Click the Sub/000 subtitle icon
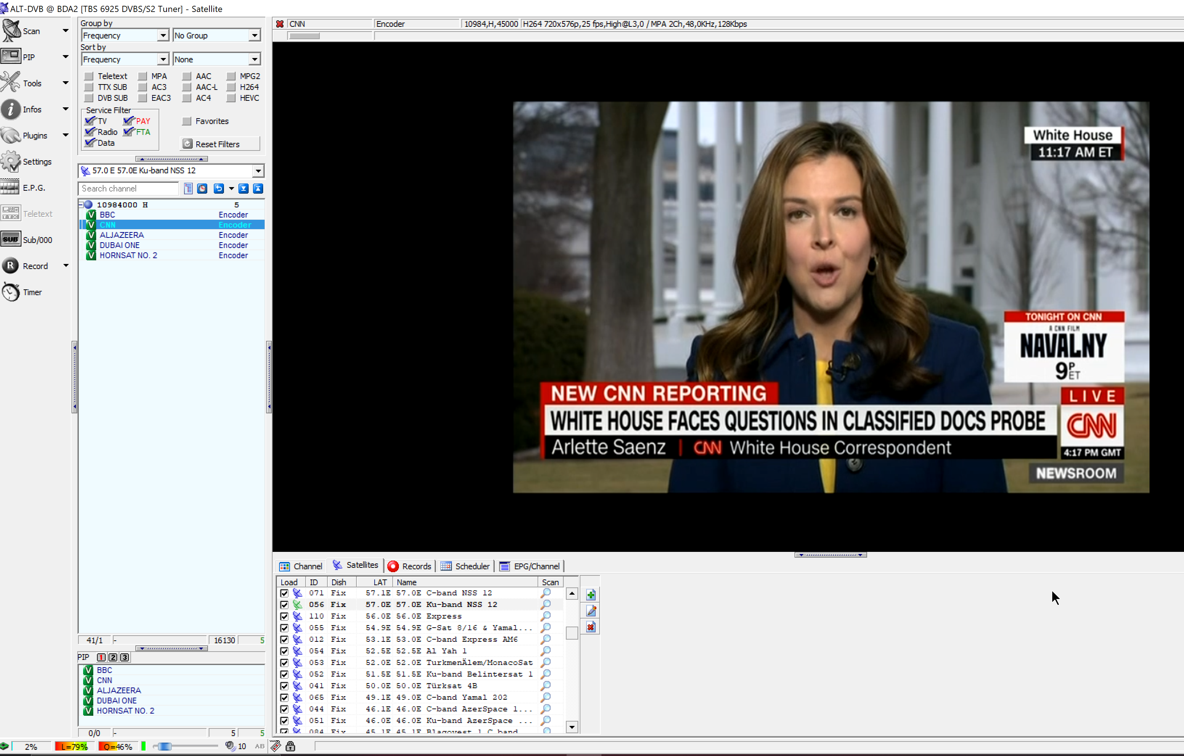The height and width of the screenshot is (756, 1184). [11, 239]
